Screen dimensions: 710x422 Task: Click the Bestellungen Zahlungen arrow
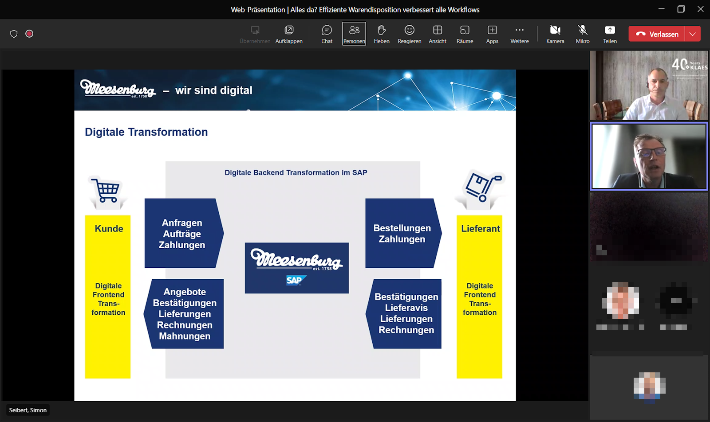(x=403, y=233)
